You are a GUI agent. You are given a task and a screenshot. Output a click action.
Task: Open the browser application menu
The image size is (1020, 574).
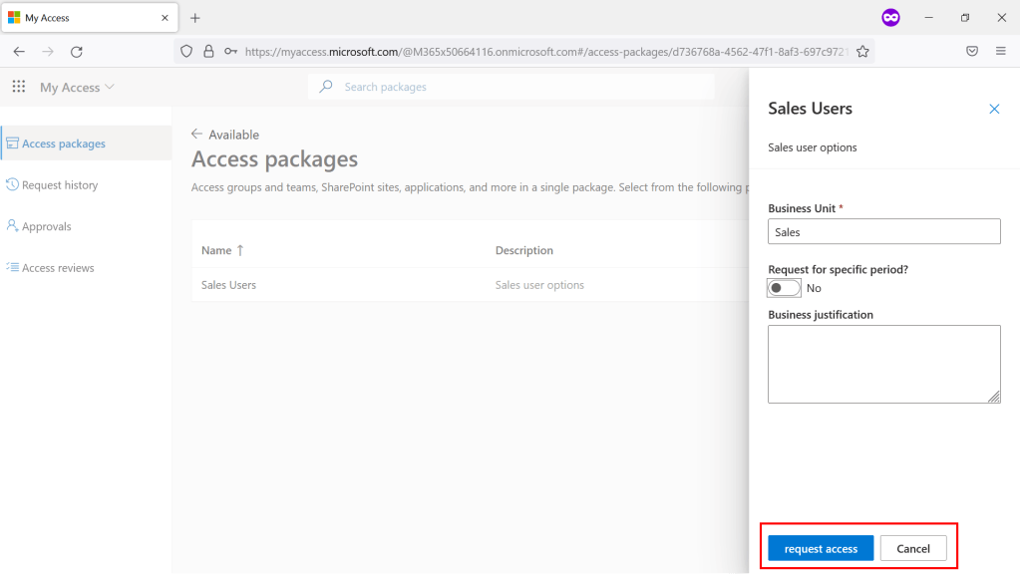point(1000,51)
